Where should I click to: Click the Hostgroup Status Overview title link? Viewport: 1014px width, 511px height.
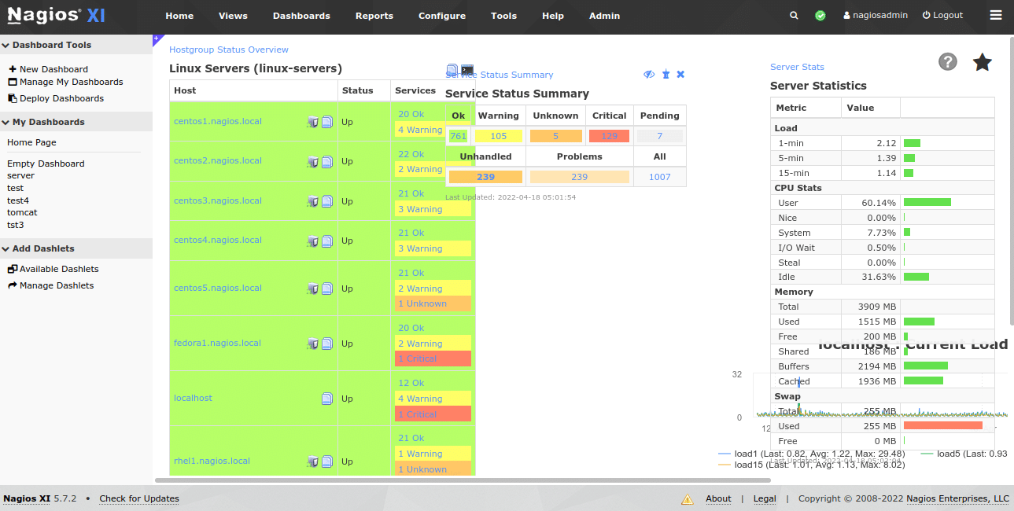229,50
